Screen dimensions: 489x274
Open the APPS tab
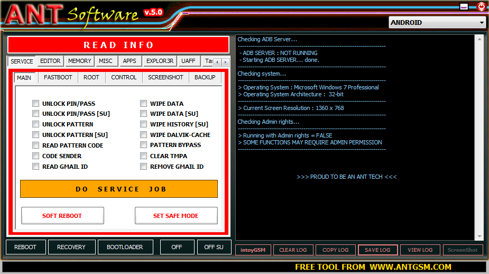tap(130, 61)
